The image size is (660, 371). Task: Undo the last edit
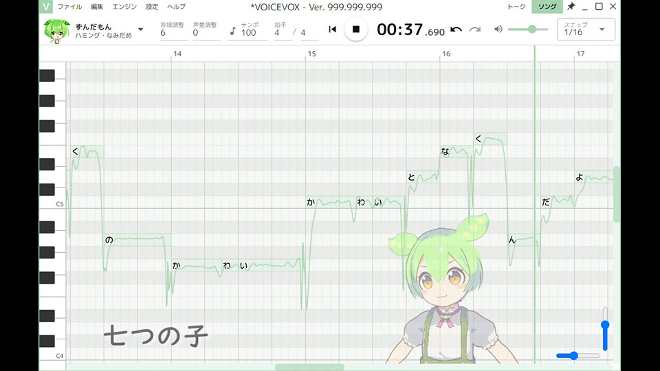[x=456, y=30]
